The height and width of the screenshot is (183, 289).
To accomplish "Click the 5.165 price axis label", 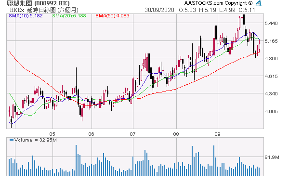I will 271,41.
